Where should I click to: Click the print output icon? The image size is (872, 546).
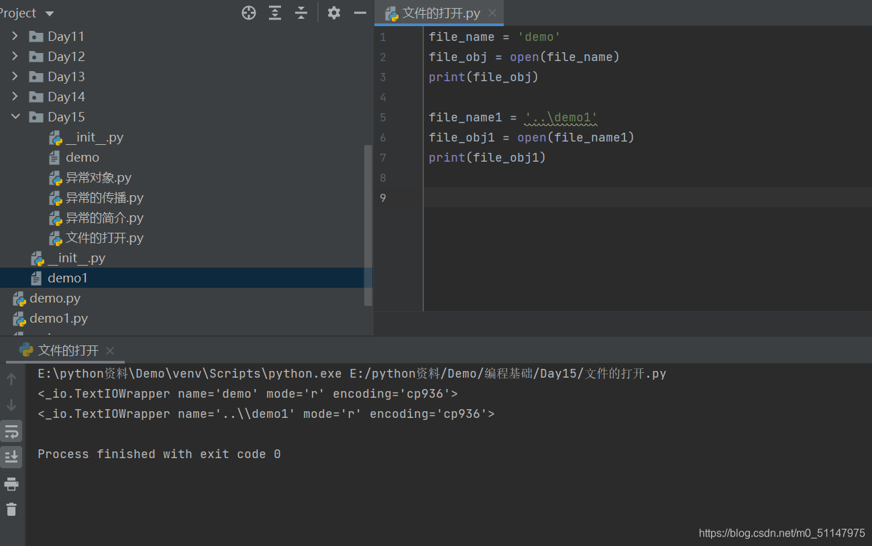11,484
